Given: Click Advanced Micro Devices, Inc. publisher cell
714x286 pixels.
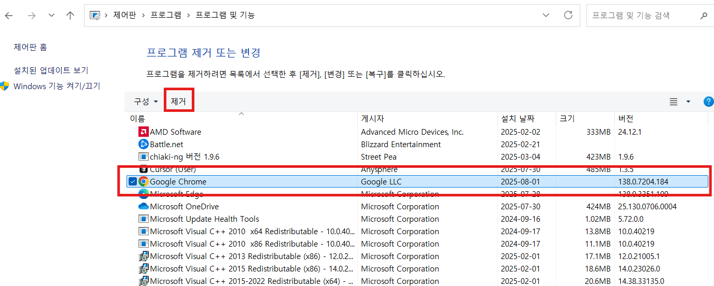Looking at the screenshot, I should coord(412,132).
